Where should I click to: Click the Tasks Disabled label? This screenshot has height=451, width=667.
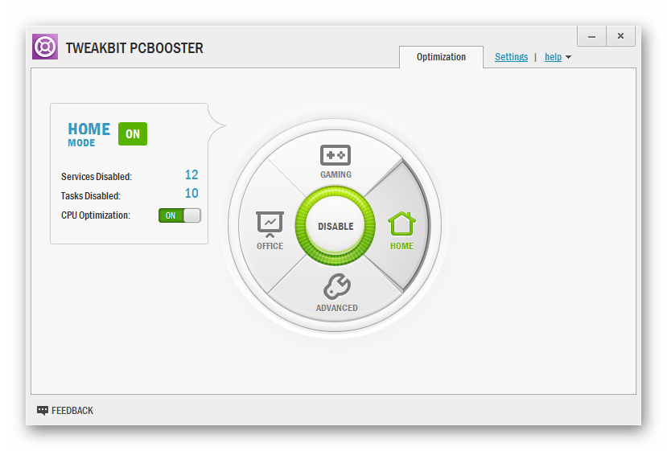point(91,196)
